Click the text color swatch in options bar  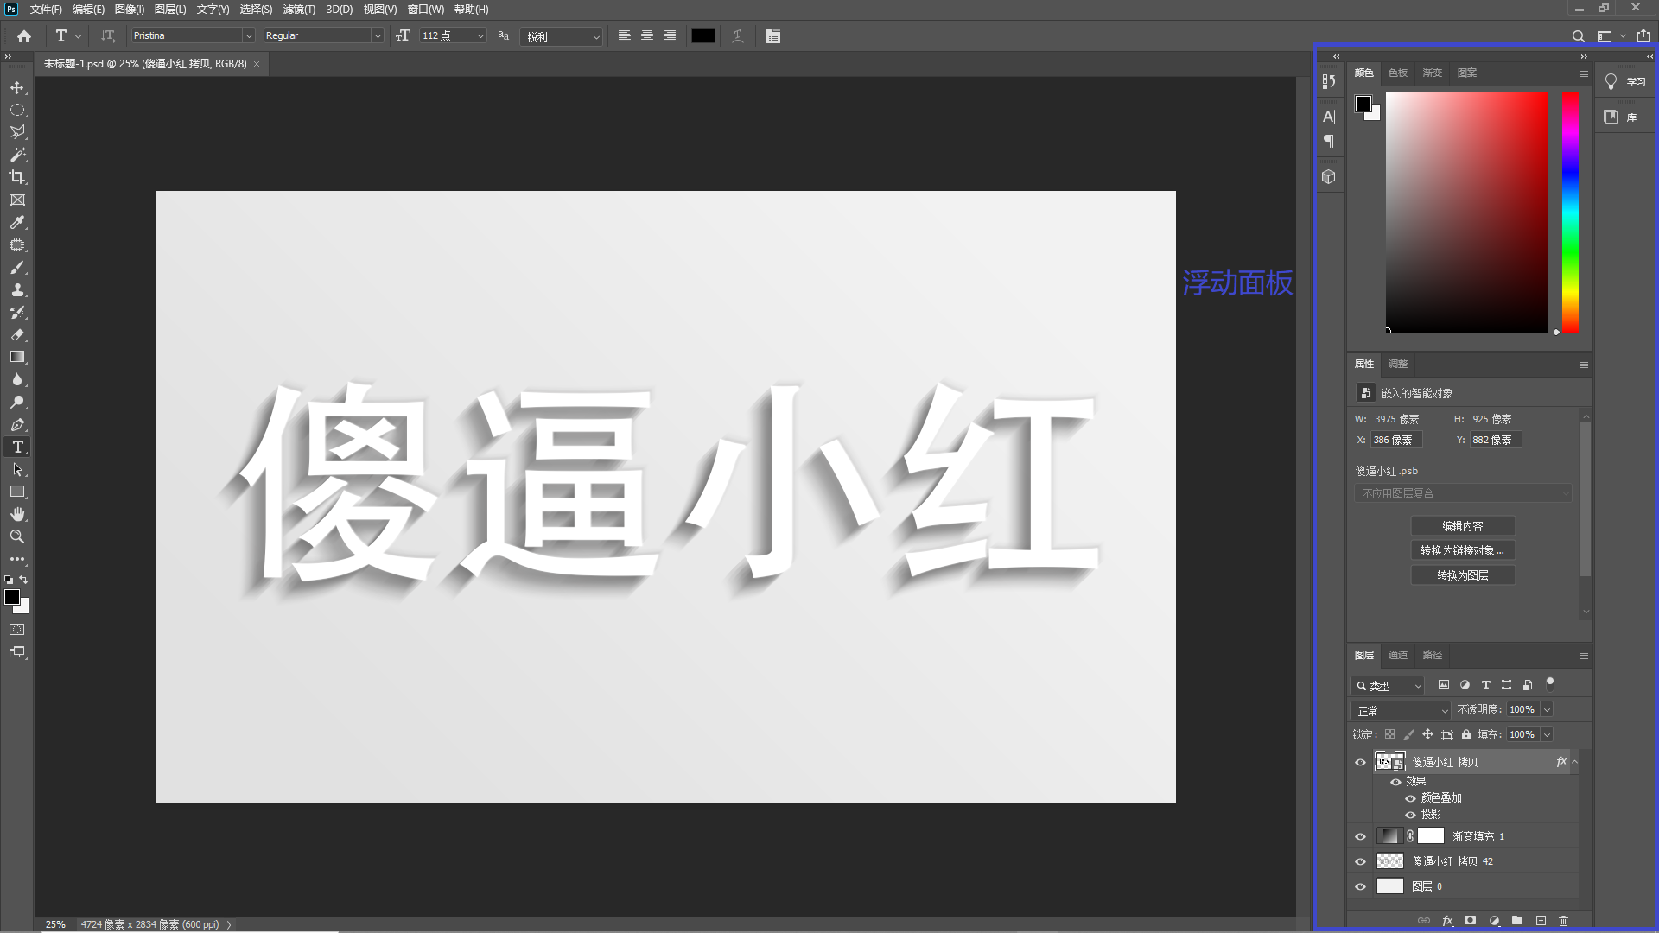click(702, 35)
